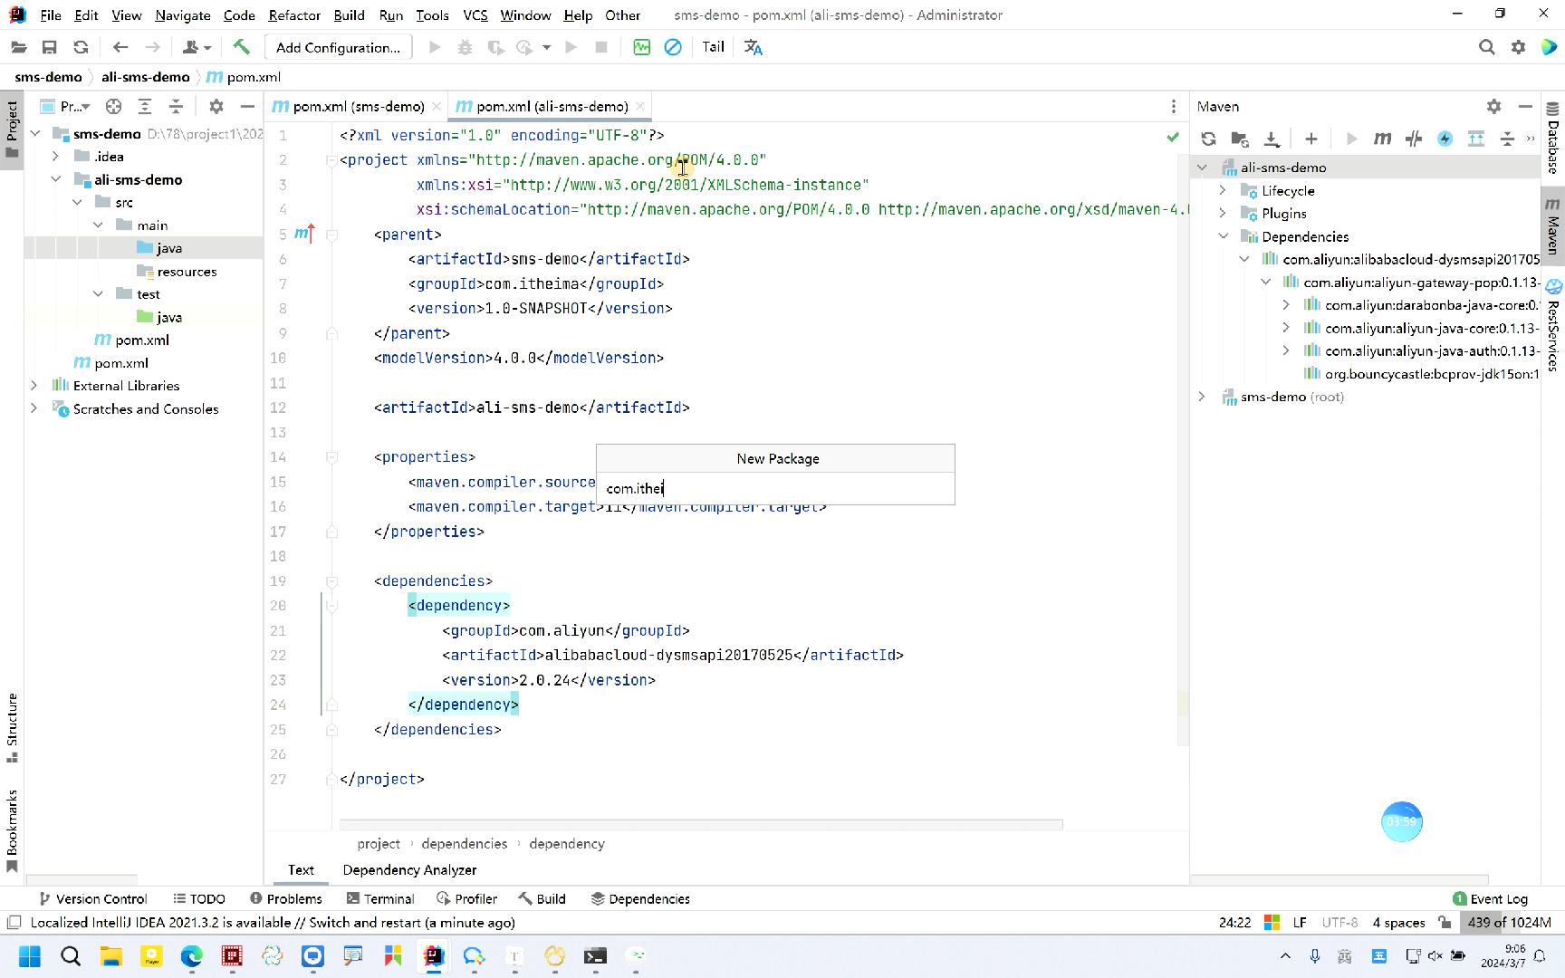
Task: Switch to pom.xml (sms-demo) tab
Action: pos(358,107)
